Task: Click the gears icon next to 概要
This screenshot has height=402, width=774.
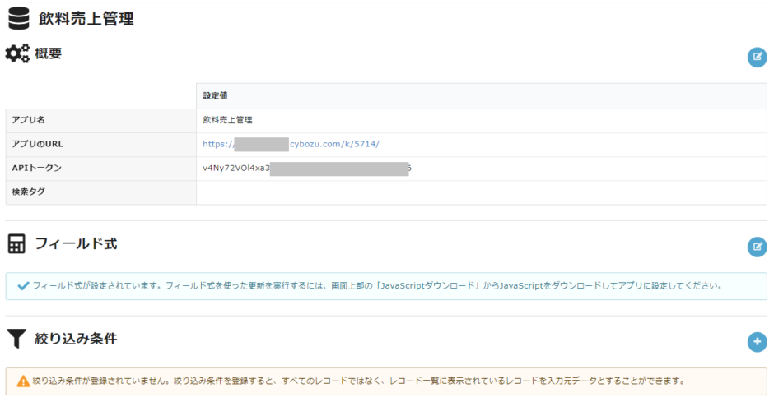Action: point(17,54)
